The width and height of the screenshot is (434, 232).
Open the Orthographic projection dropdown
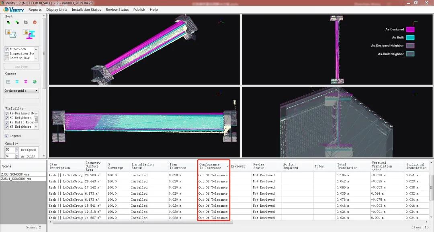tap(22, 91)
